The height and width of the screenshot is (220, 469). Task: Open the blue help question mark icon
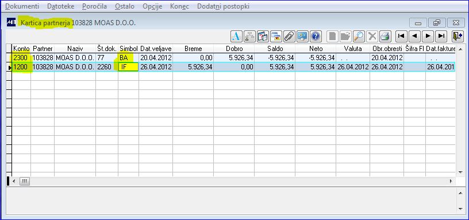point(316,36)
